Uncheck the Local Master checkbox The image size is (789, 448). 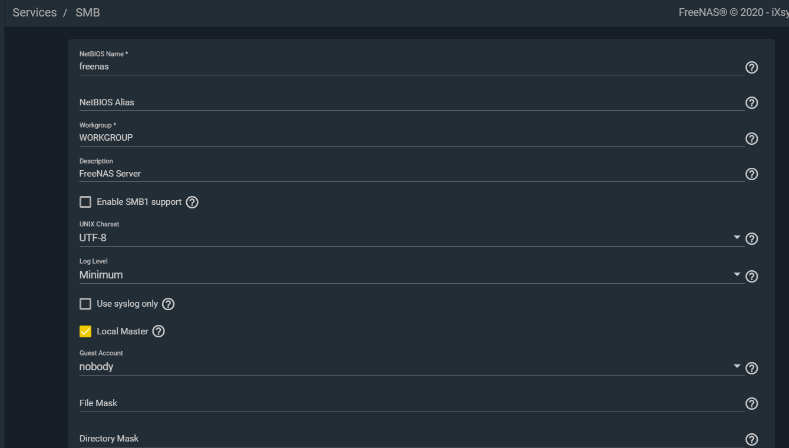(x=85, y=331)
